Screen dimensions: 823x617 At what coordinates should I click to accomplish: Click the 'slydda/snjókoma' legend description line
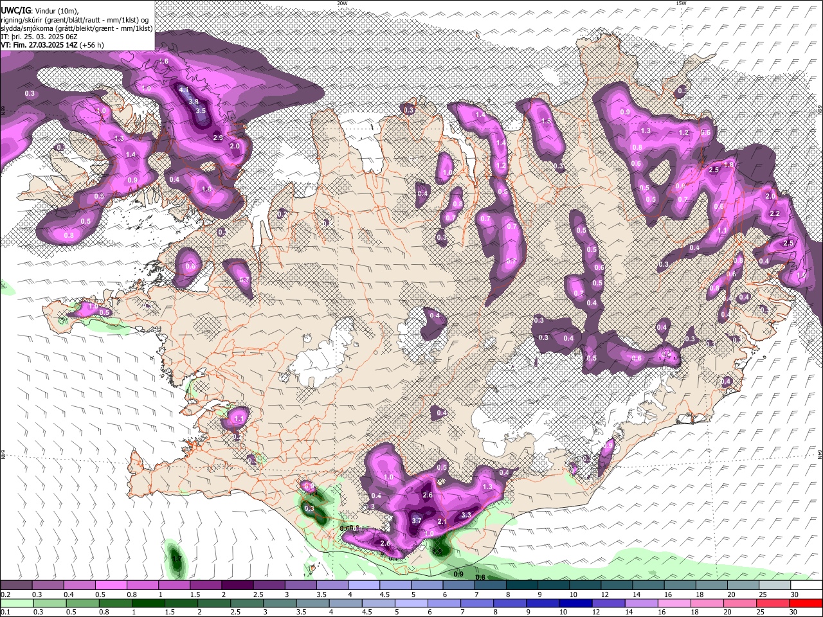tap(77, 28)
